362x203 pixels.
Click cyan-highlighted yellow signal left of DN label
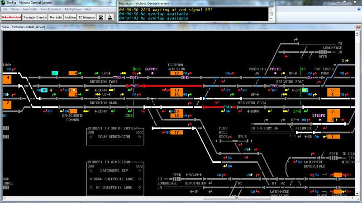click(305, 90)
